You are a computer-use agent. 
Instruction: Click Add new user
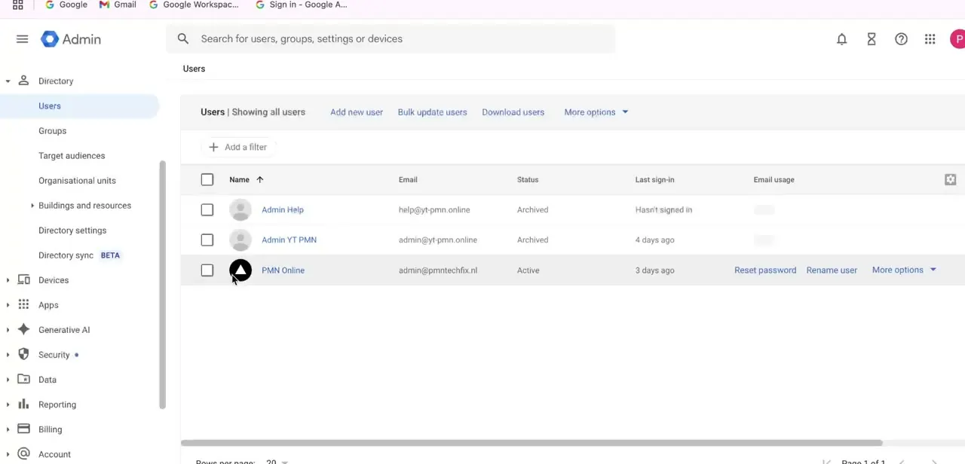pyautogui.click(x=357, y=112)
